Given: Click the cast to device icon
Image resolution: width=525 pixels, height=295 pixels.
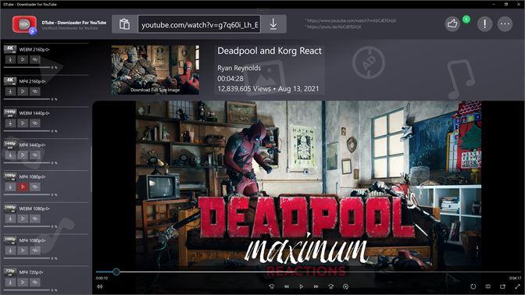Looking at the screenshot, I should point(502,286).
